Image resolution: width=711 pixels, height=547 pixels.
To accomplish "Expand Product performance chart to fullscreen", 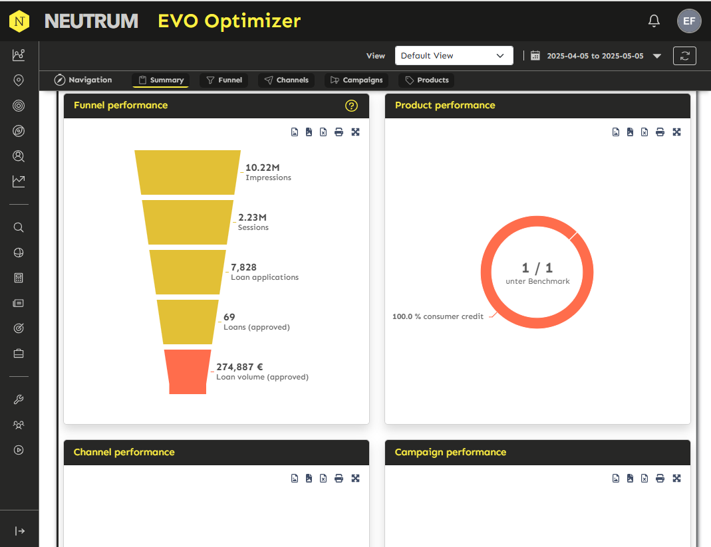I will (676, 132).
